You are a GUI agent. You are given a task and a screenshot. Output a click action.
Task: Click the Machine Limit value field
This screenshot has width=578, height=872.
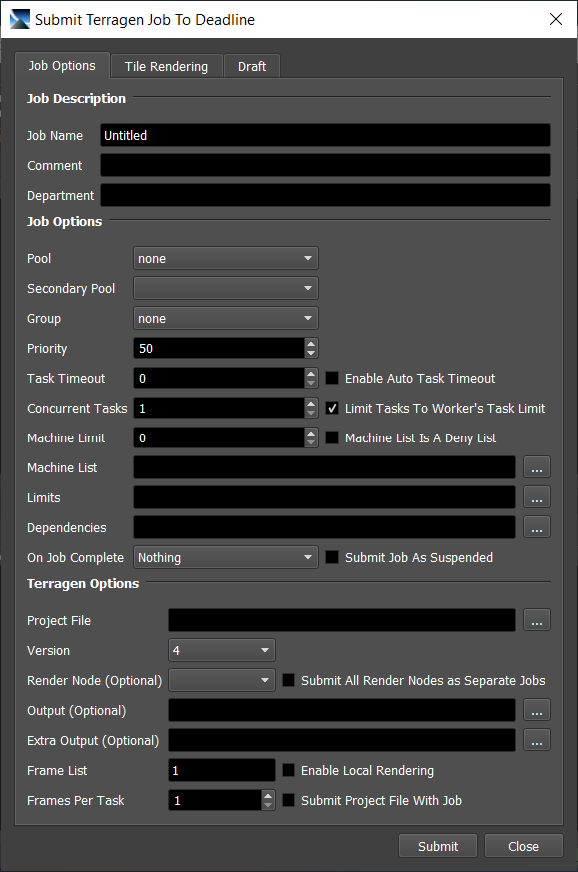(219, 438)
